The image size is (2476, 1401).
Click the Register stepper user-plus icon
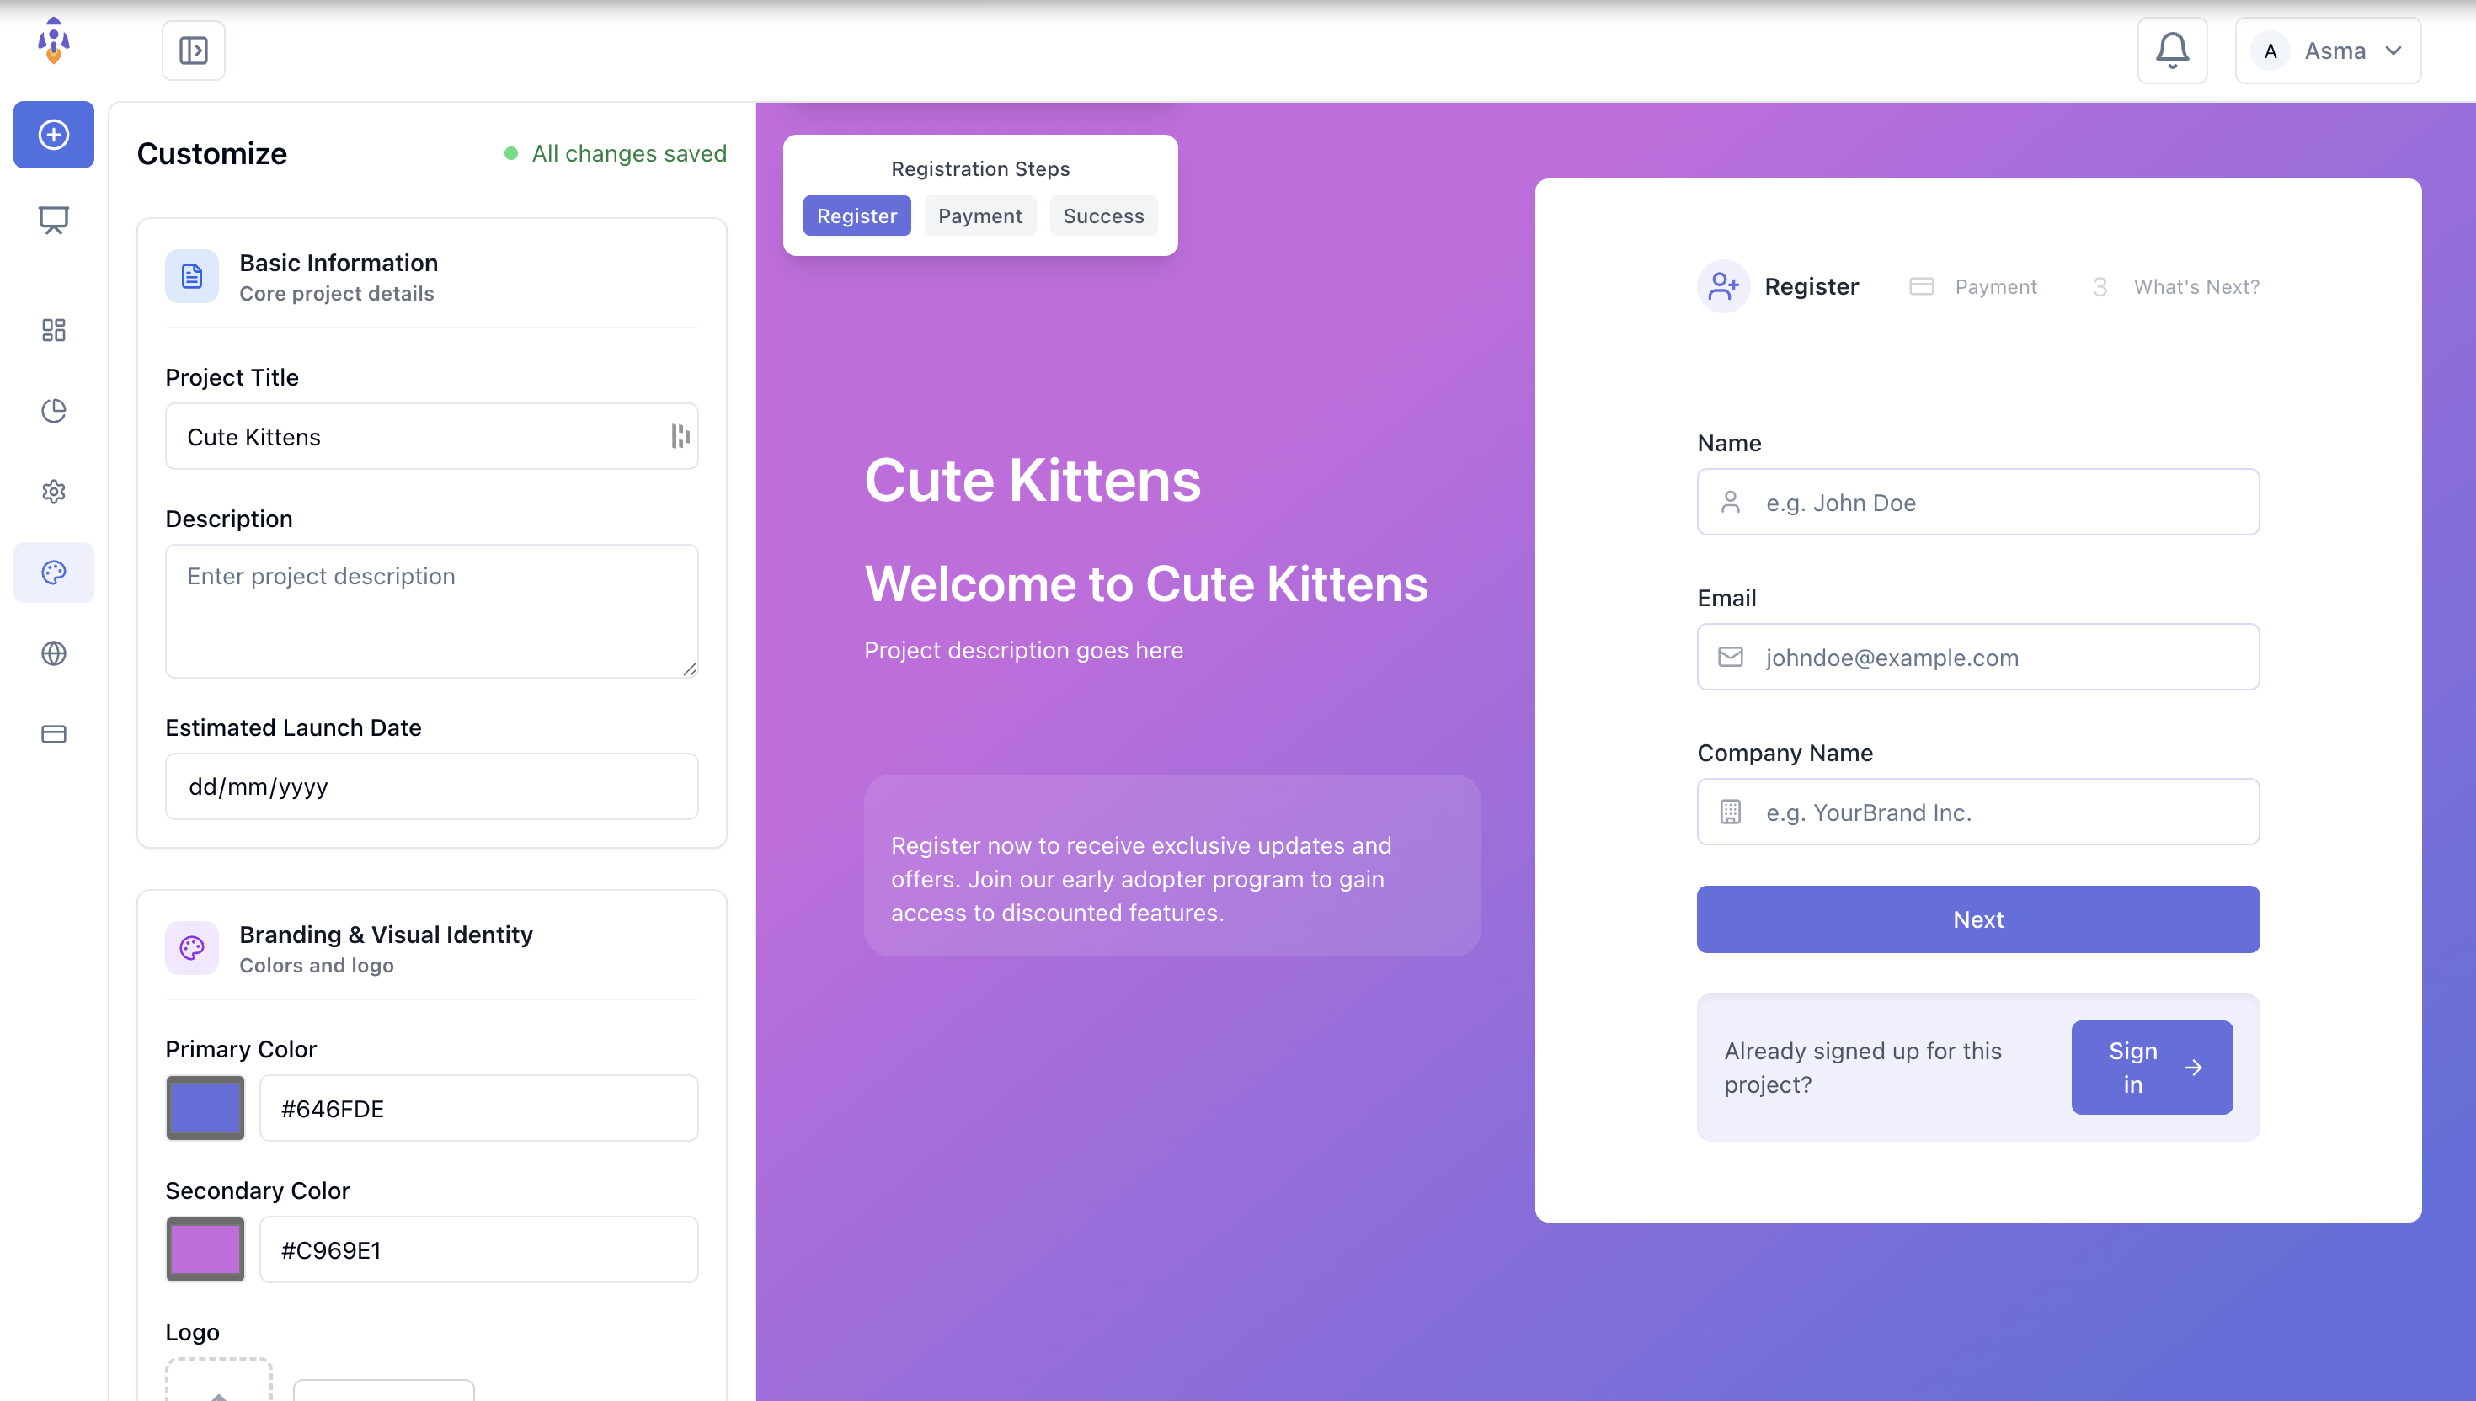click(x=1722, y=287)
